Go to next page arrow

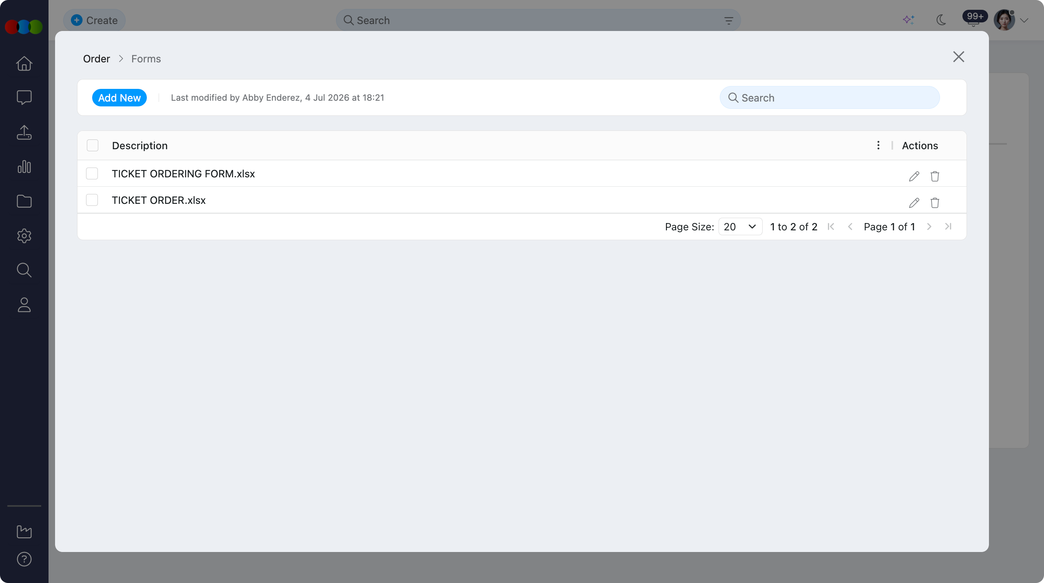(929, 227)
